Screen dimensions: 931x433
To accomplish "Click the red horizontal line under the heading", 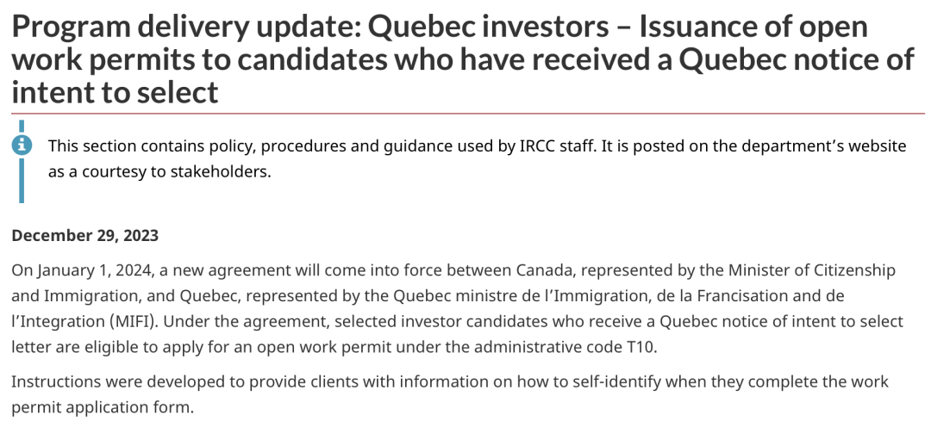I will click(465, 113).
